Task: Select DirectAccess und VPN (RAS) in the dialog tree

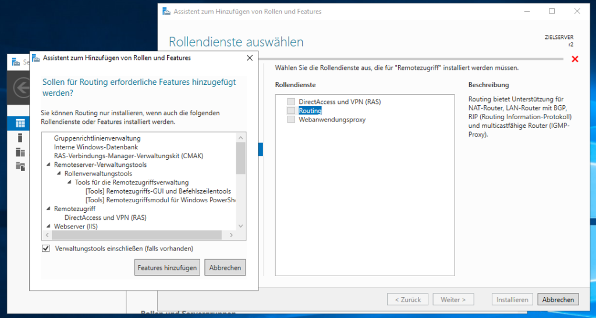Action: [105, 218]
